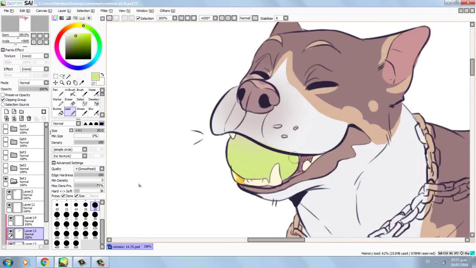This screenshot has height=268, width=476.
Task: Open the Others menu
Action: pyautogui.click(x=167, y=11)
